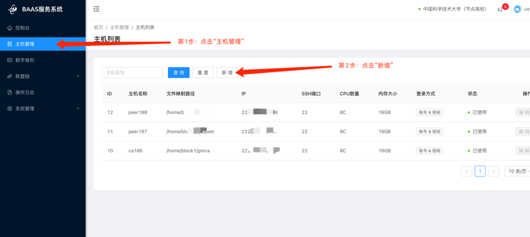Select page 1 in pagination

(480, 171)
